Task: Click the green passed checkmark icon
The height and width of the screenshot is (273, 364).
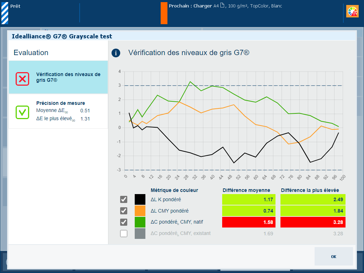Action: [x=22, y=112]
